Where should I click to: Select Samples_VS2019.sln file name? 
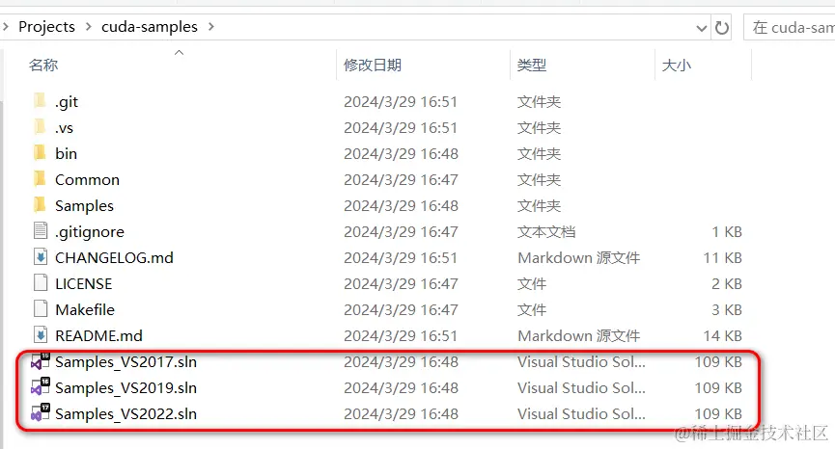[126, 388]
